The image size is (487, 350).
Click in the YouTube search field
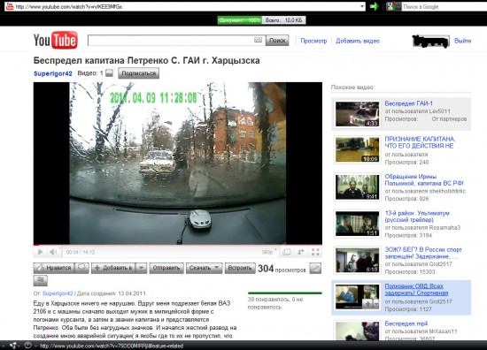(176, 41)
